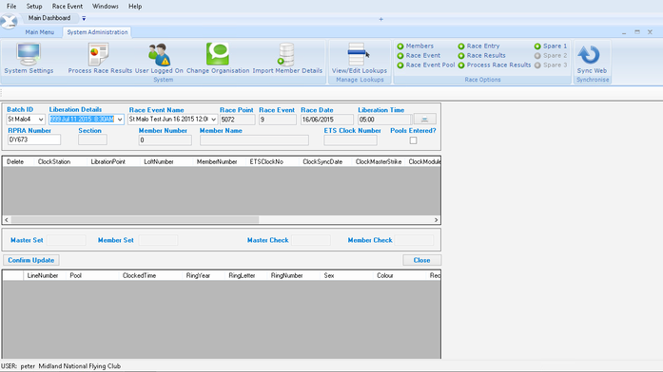
Task: Click the RPRA Number input field
Action: (34, 140)
